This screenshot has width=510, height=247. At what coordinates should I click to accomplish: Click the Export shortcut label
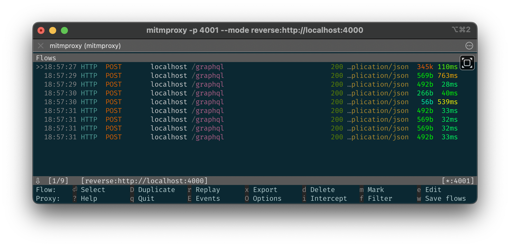pos(265,190)
